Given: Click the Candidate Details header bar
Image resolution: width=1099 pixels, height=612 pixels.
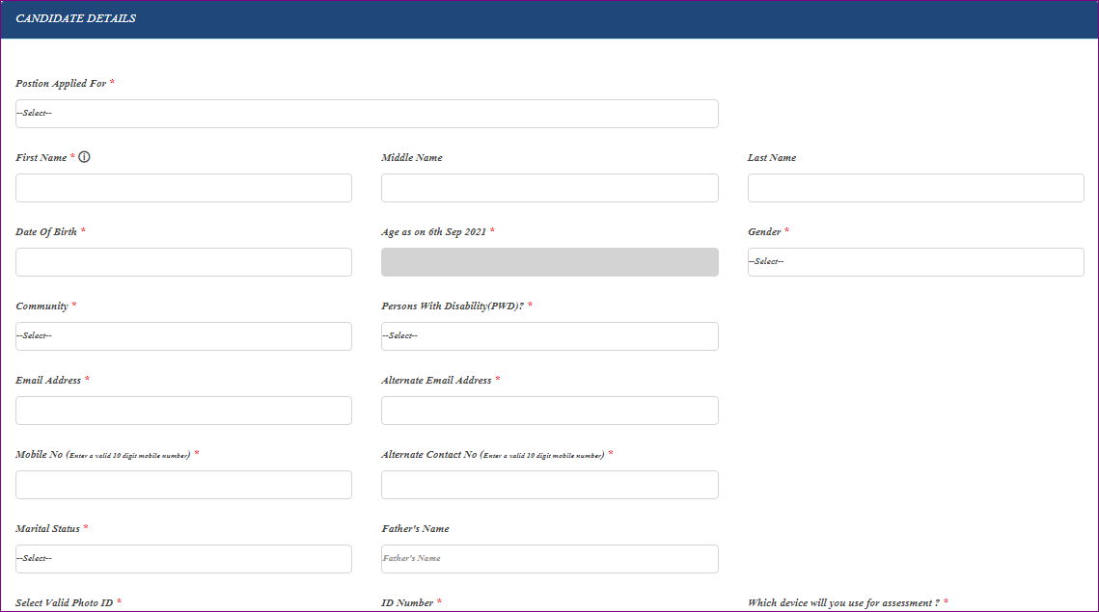Looking at the screenshot, I should (549, 19).
